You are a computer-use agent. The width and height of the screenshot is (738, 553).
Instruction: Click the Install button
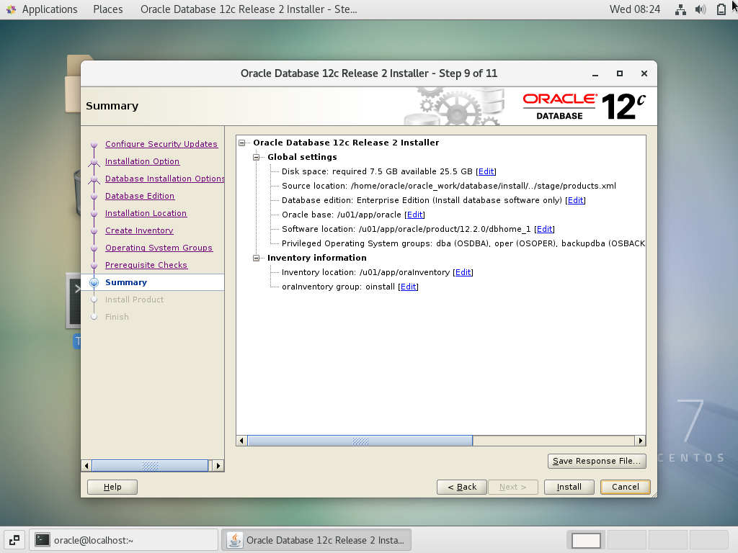pyautogui.click(x=569, y=487)
